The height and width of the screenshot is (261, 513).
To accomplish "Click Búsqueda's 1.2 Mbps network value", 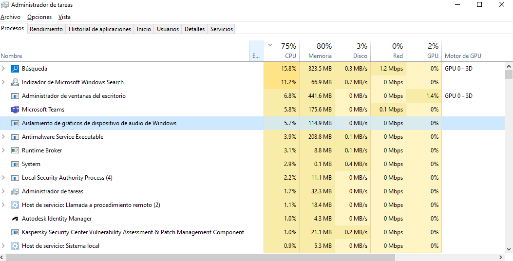I will pos(391,69).
